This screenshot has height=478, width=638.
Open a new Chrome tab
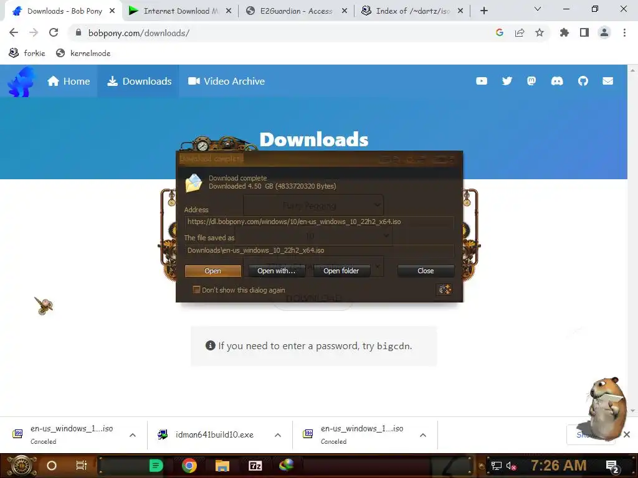(483, 11)
